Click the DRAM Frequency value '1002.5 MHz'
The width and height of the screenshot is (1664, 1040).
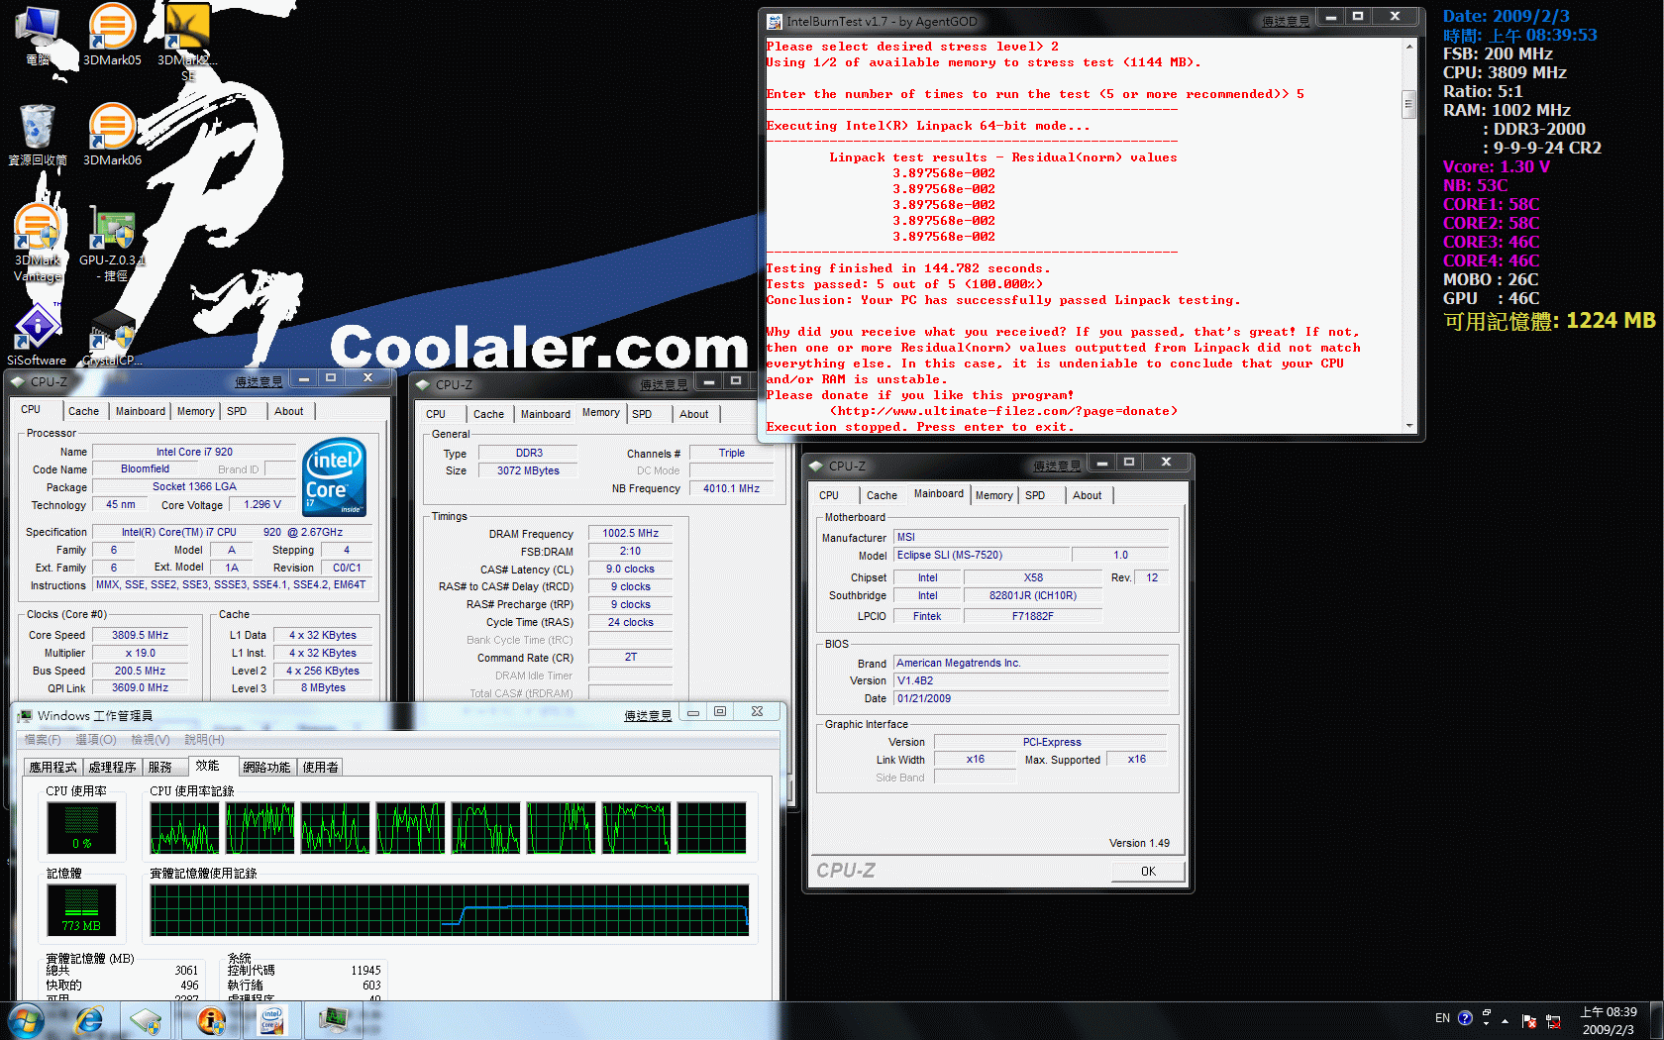point(631,533)
